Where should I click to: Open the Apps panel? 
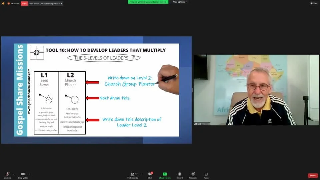pyautogui.click(x=206, y=175)
